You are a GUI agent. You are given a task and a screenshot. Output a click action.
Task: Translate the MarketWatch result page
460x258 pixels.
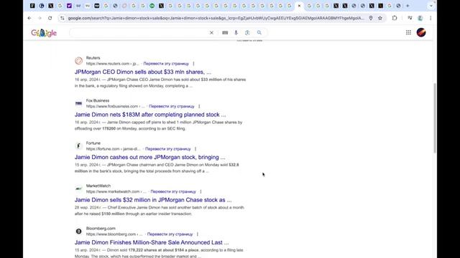[173, 191]
